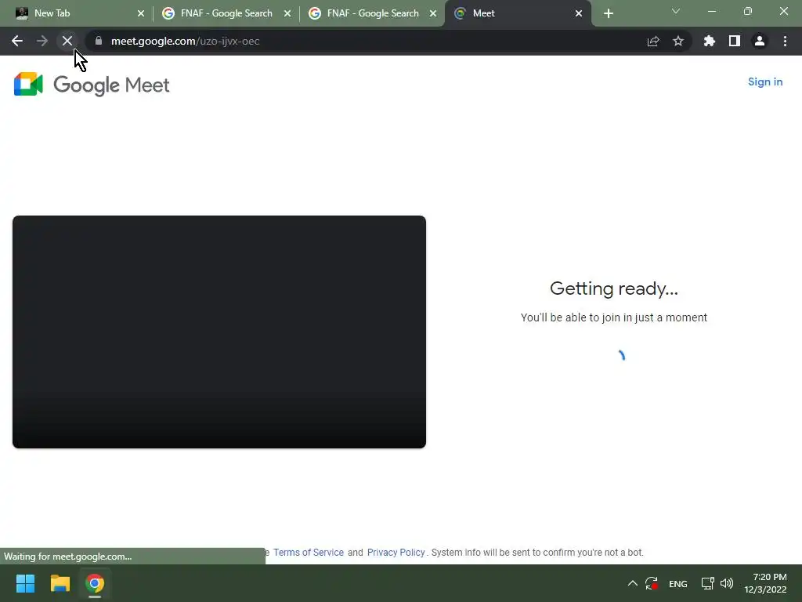The width and height of the screenshot is (802, 602).
Task: Open the network tray icon
Action: pos(707,583)
